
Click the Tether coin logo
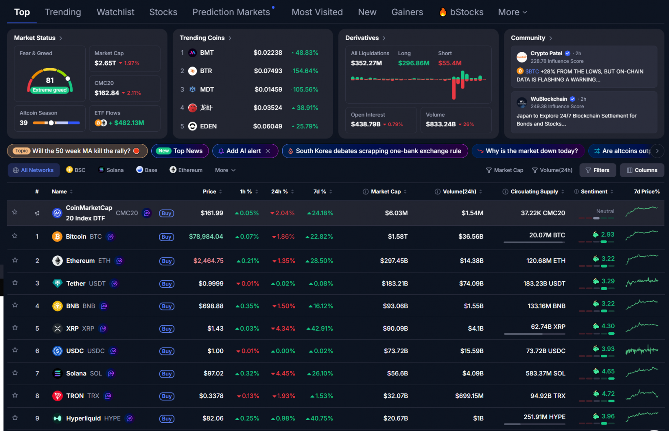click(57, 283)
